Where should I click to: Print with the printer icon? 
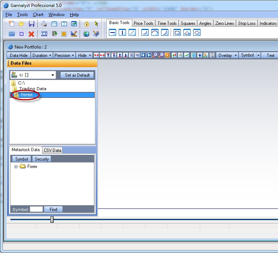point(44,24)
